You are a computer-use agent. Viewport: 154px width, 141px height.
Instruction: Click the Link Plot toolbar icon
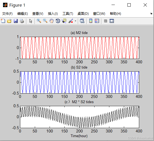tap(82, 21)
